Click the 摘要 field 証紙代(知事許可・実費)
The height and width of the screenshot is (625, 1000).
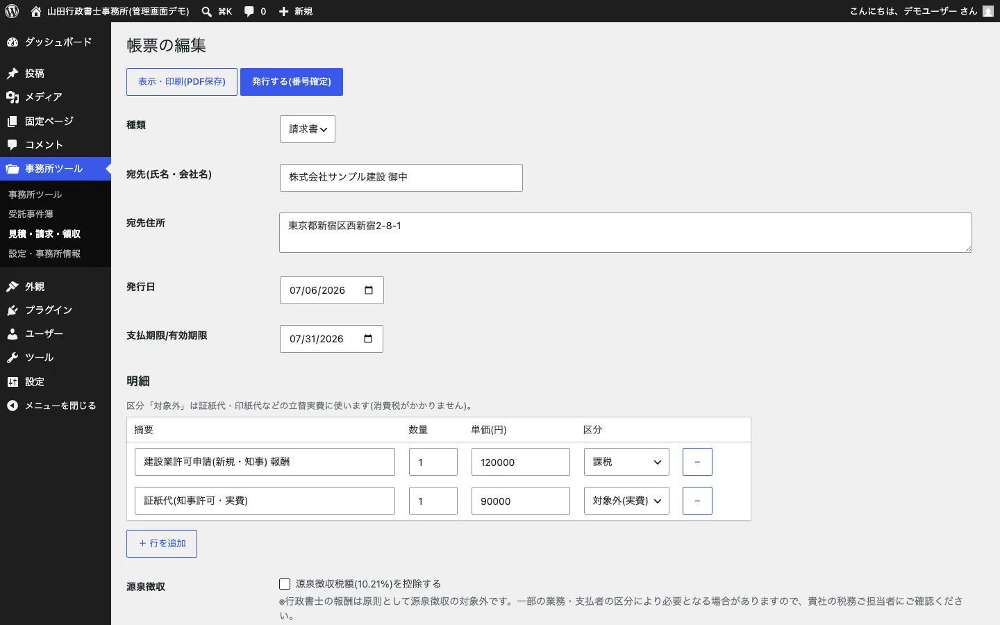265,501
